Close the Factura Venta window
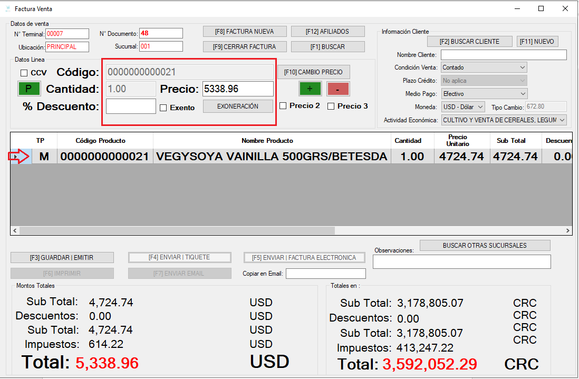579x379 pixels. [565, 8]
